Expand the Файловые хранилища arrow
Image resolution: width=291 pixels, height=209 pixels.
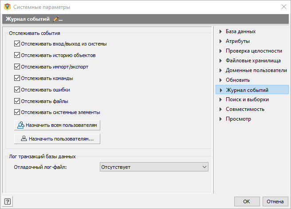point(220,61)
